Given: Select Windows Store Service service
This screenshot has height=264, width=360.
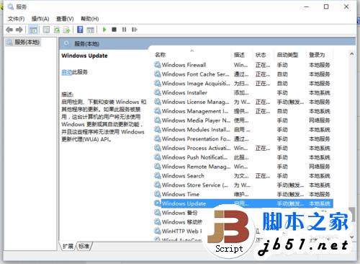Looking at the screenshot, I should pos(195,185).
